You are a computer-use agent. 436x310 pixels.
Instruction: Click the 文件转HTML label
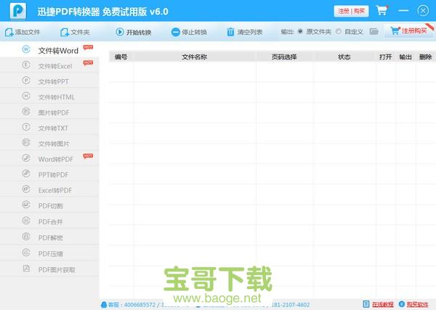coord(57,97)
